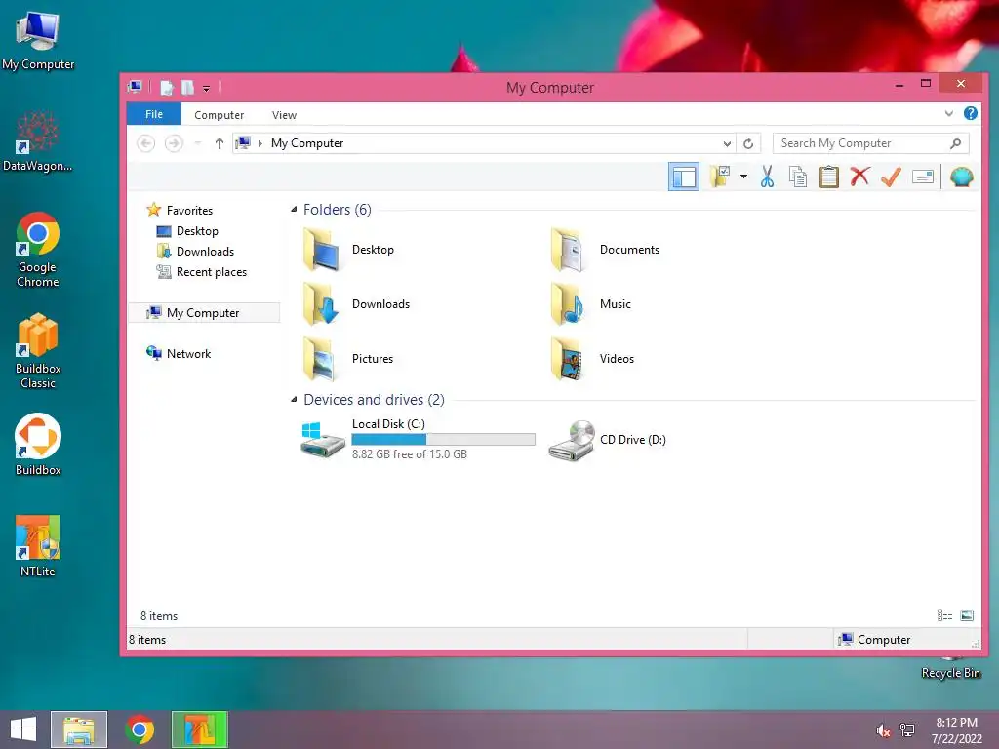The image size is (999, 749).
Task: Select the DataWagon desktop shortcut
Action: coord(38,140)
